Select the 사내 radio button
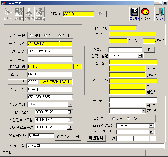This screenshot has width=168, height=157. tap(31, 35)
